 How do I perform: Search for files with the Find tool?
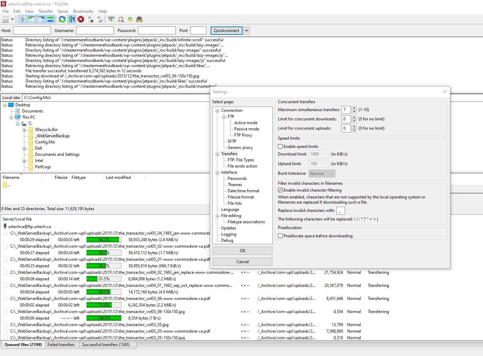(x=139, y=19)
